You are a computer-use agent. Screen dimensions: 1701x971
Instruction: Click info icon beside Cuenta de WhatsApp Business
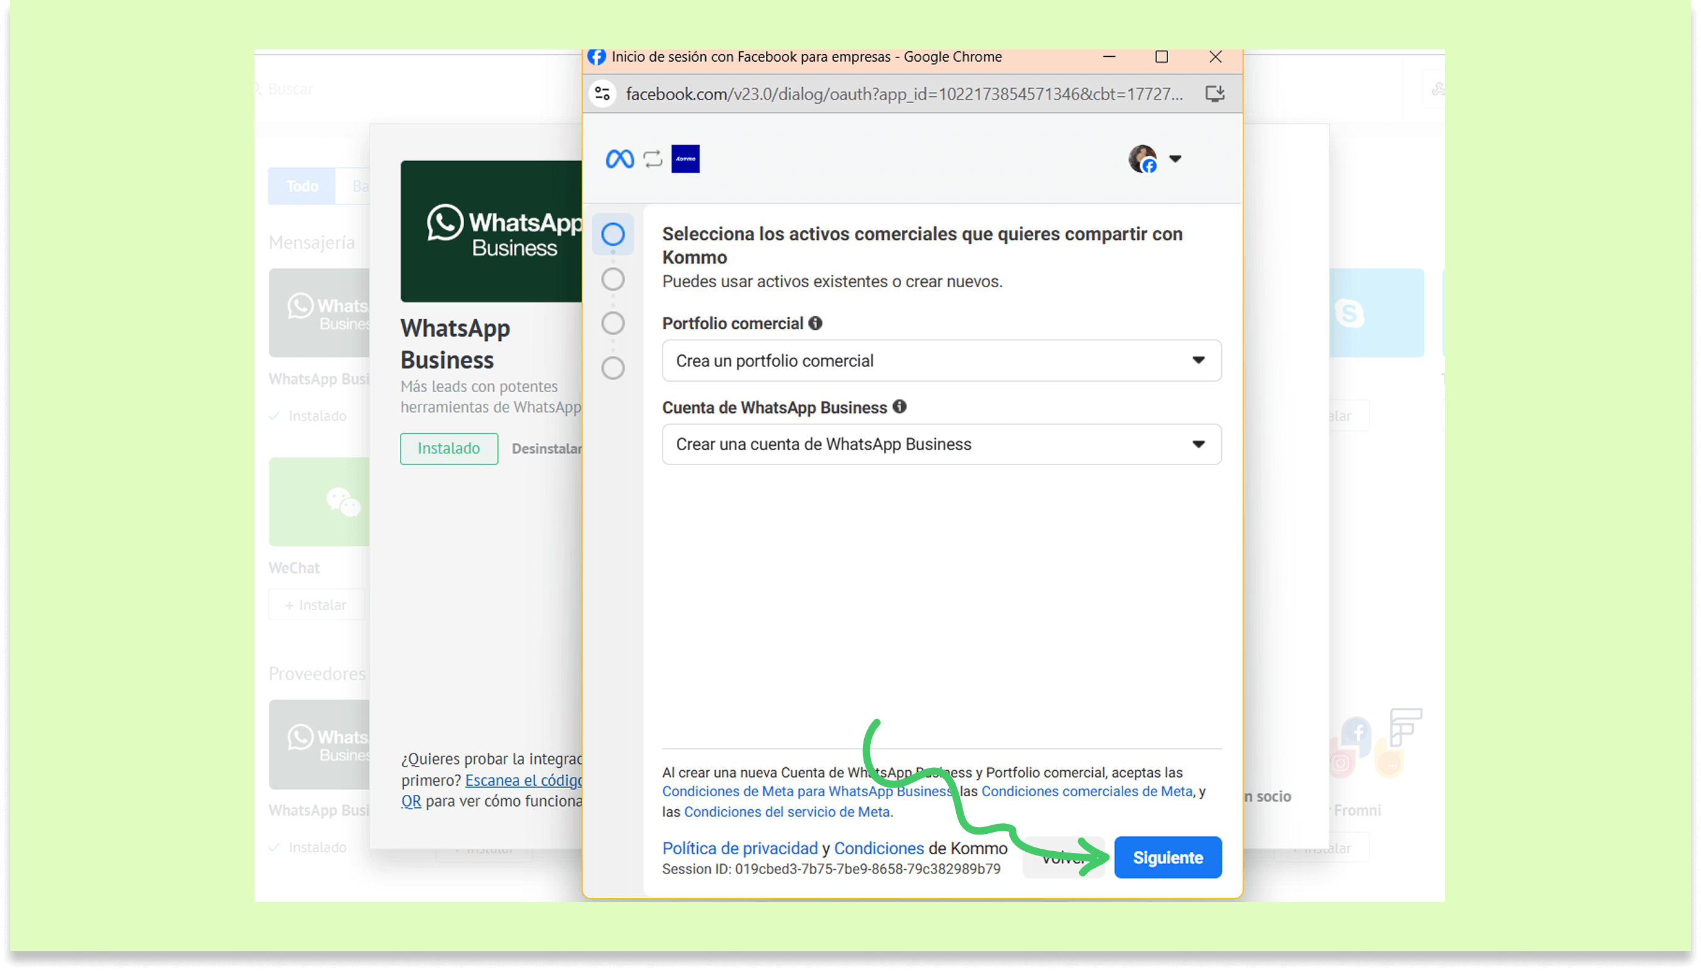point(899,407)
